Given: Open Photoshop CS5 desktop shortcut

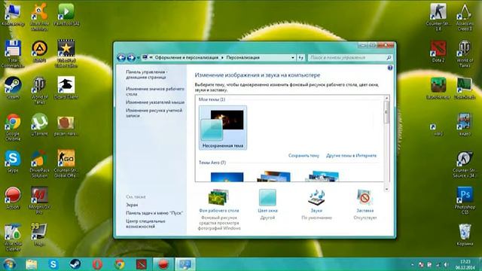Looking at the screenshot, I should 465,200.
